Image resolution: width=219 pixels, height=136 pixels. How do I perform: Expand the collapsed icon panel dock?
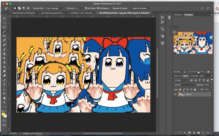coord(164,12)
